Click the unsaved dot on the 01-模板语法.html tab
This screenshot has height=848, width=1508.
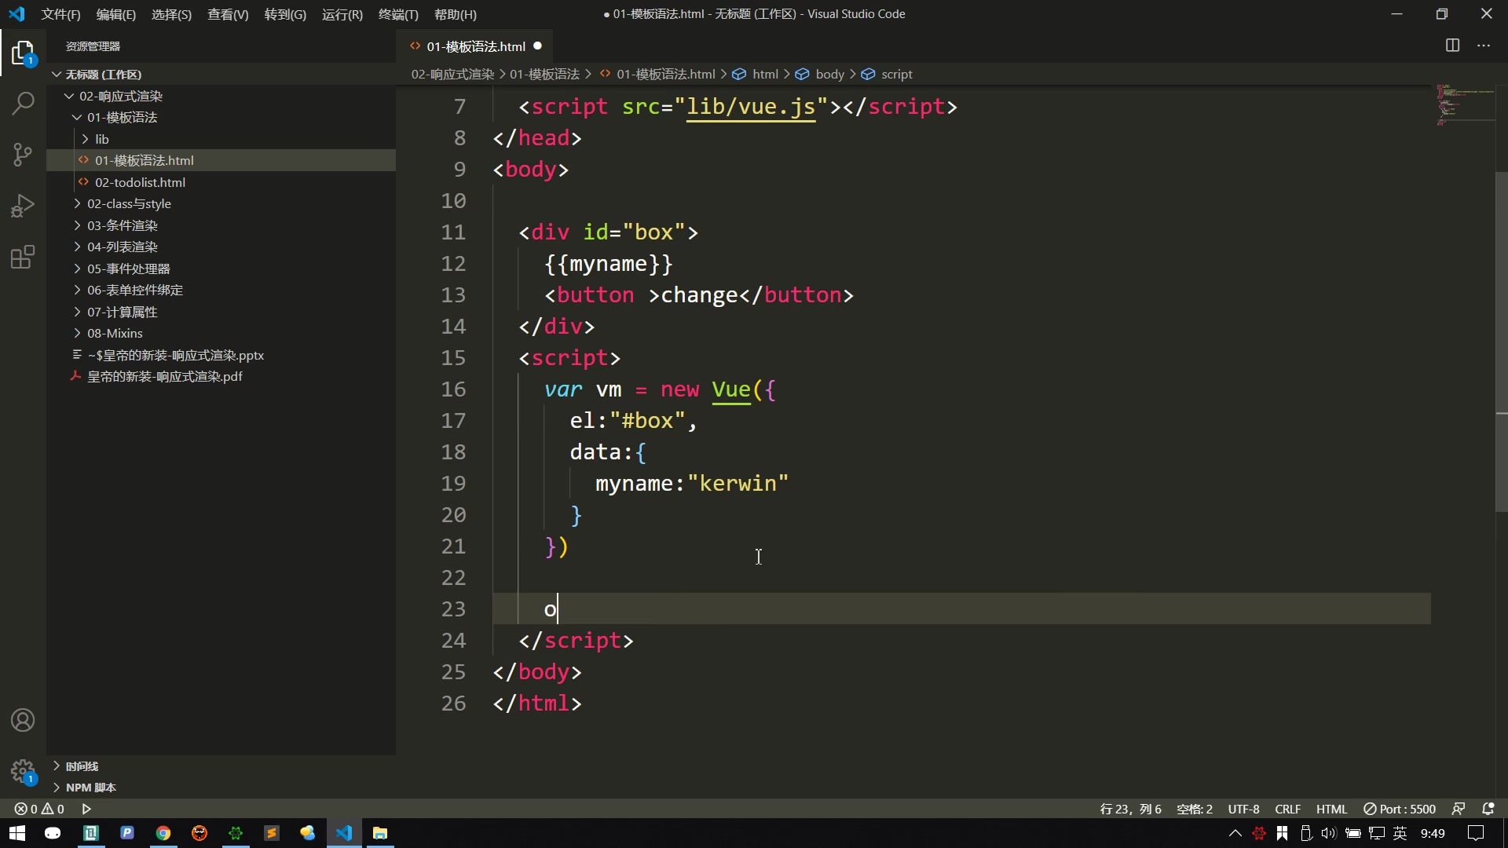537,46
